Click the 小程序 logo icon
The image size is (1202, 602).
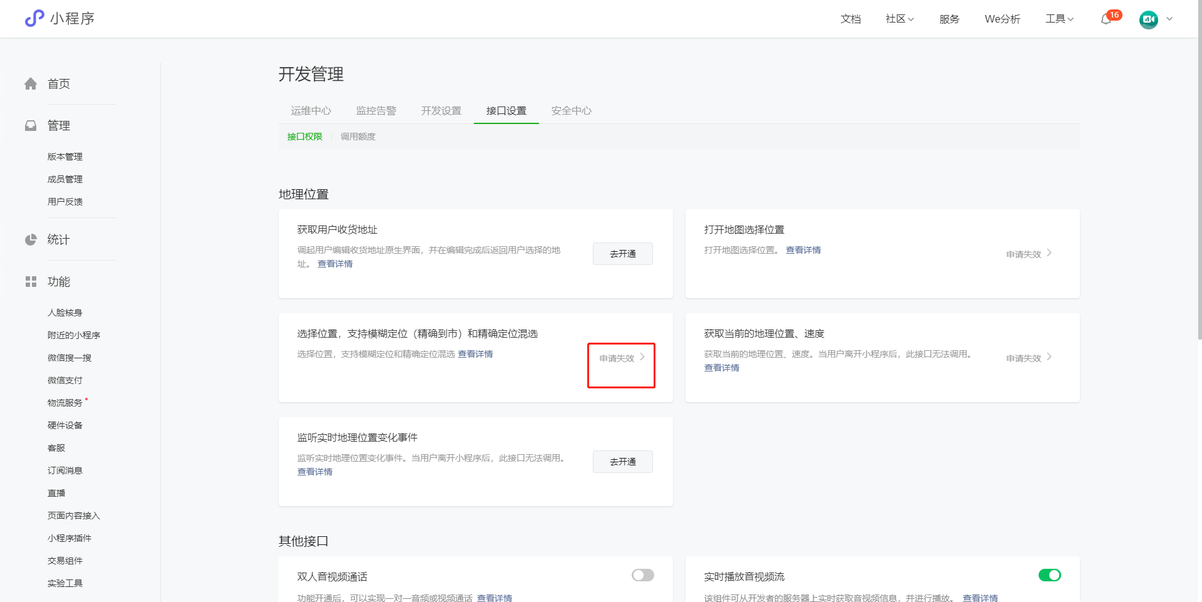click(x=34, y=18)
